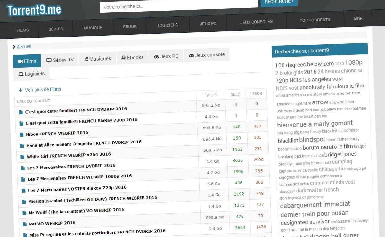
Task: Switch to the Séries TV tab
Action: (x=60, y=60)
